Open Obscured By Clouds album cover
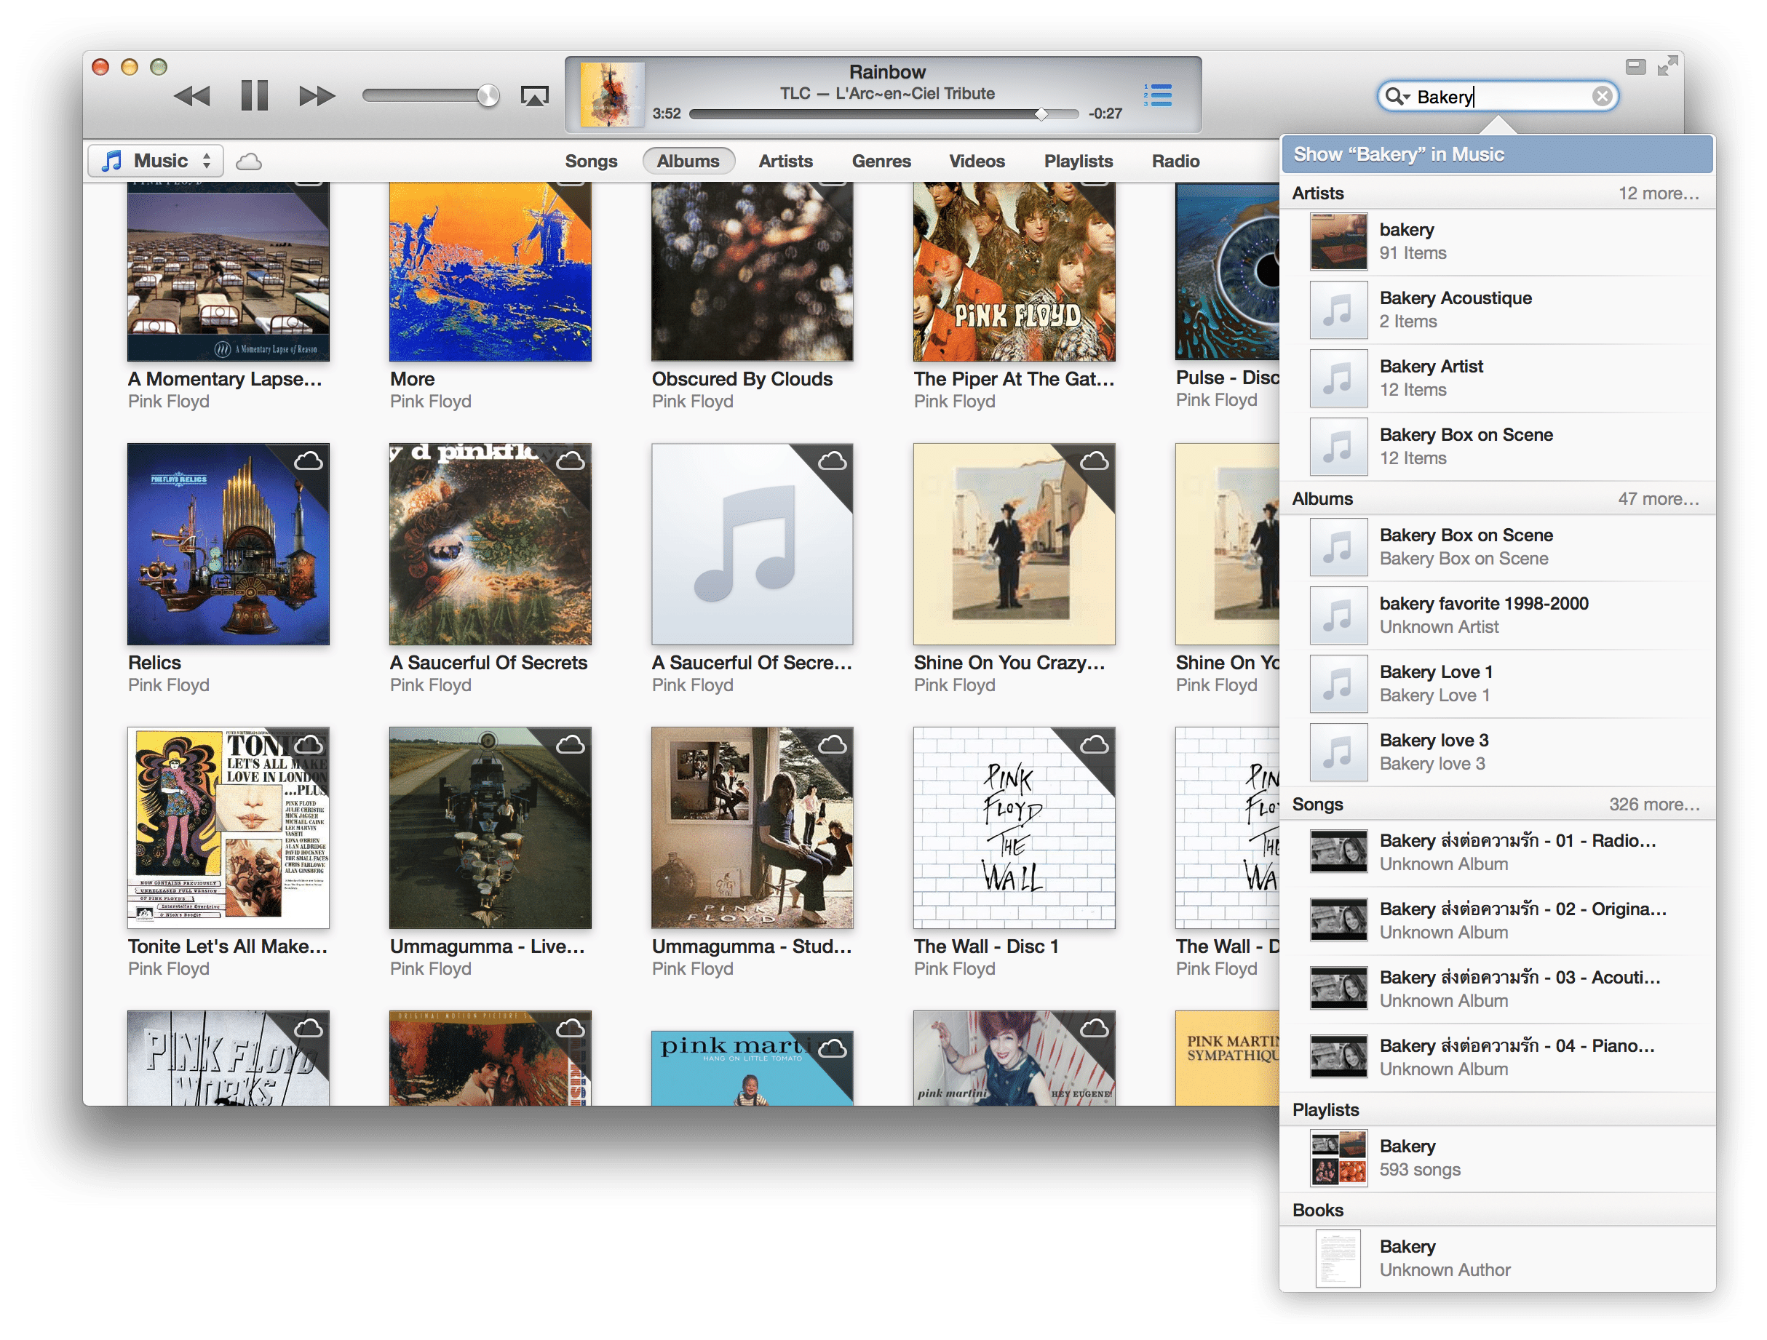 [x=753, y=271]
